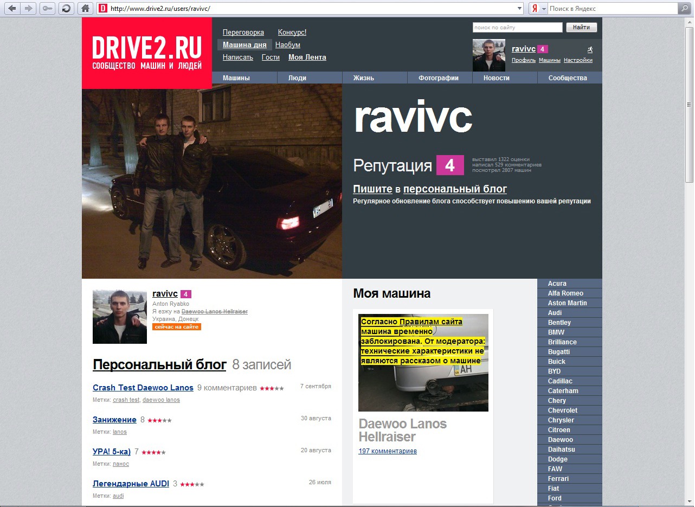Open the Персональный блог section heading link
The image size is (695, 507).
(159, 365)
